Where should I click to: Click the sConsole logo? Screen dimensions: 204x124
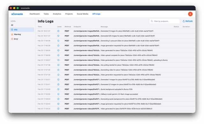(x=17, y=14)
